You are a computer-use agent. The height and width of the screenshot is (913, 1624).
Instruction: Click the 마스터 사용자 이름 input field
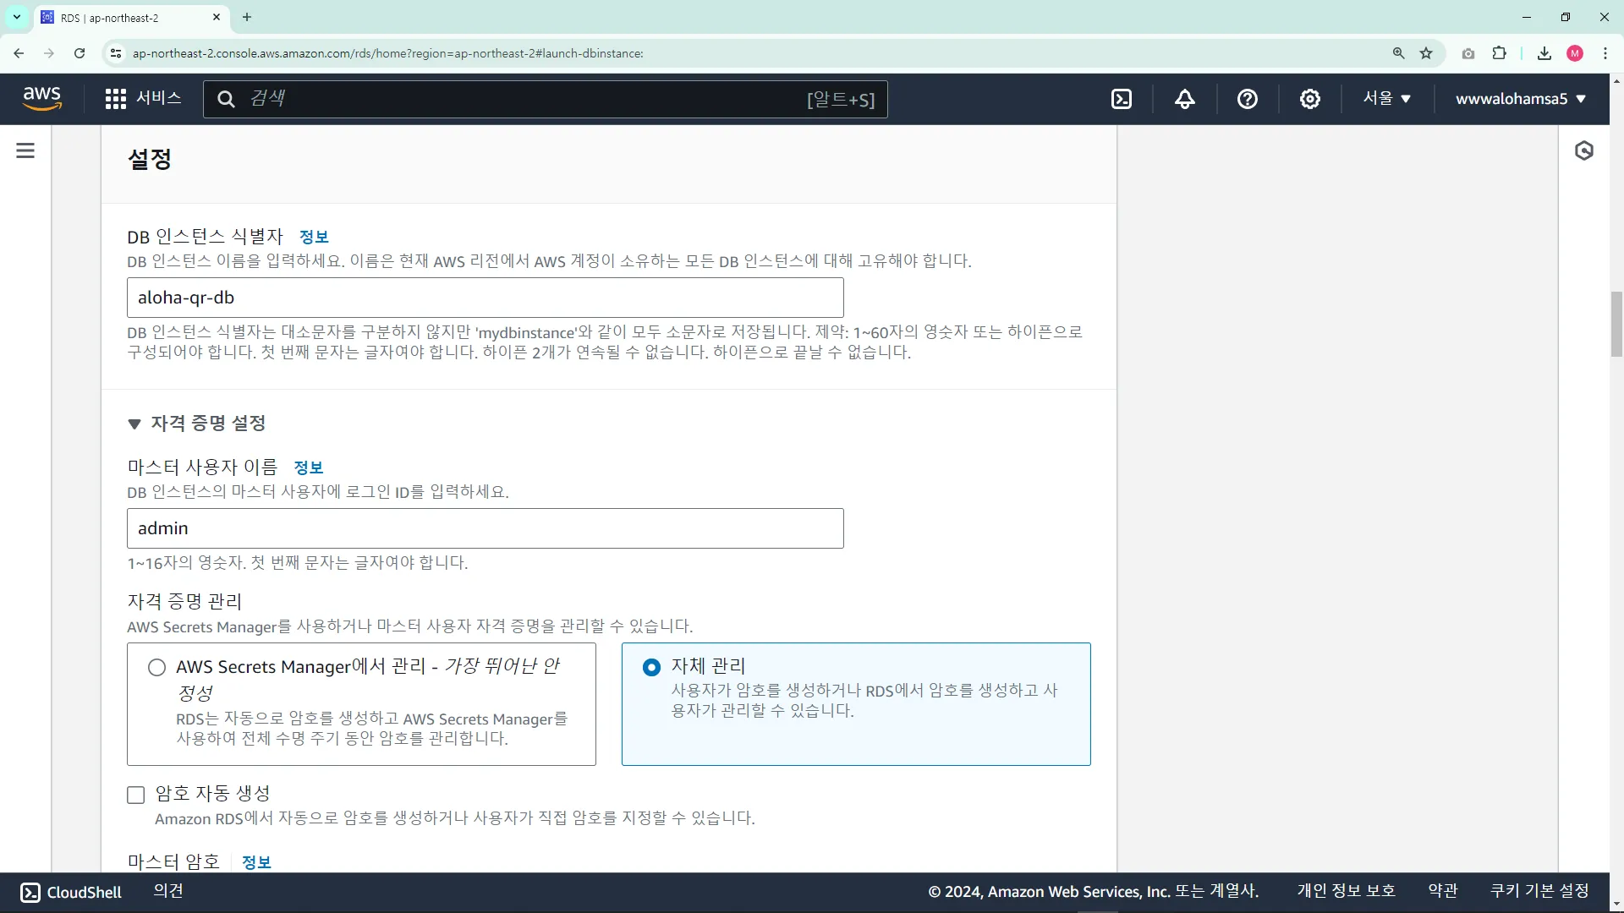click(x=485, y=528)
